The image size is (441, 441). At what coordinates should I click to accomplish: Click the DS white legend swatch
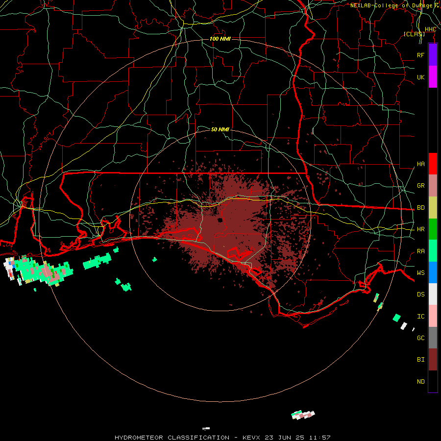[433, 294]
